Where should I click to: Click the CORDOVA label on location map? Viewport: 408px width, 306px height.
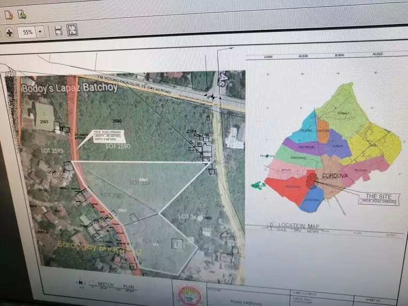[335, 176]
